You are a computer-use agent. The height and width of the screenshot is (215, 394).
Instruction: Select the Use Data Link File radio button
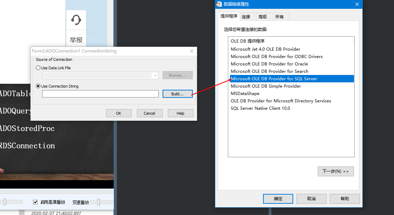(x=38, y=68)
